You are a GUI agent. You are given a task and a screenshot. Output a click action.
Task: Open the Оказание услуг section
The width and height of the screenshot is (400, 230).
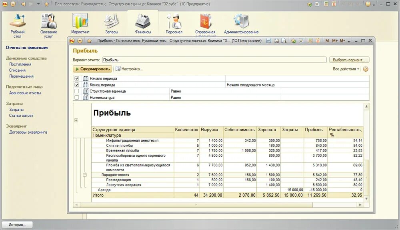click(x=48, y=26)
